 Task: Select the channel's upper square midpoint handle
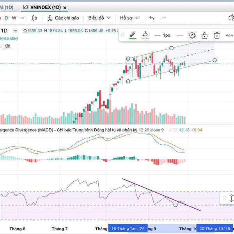pyautogui.click(x=171, y=48)
